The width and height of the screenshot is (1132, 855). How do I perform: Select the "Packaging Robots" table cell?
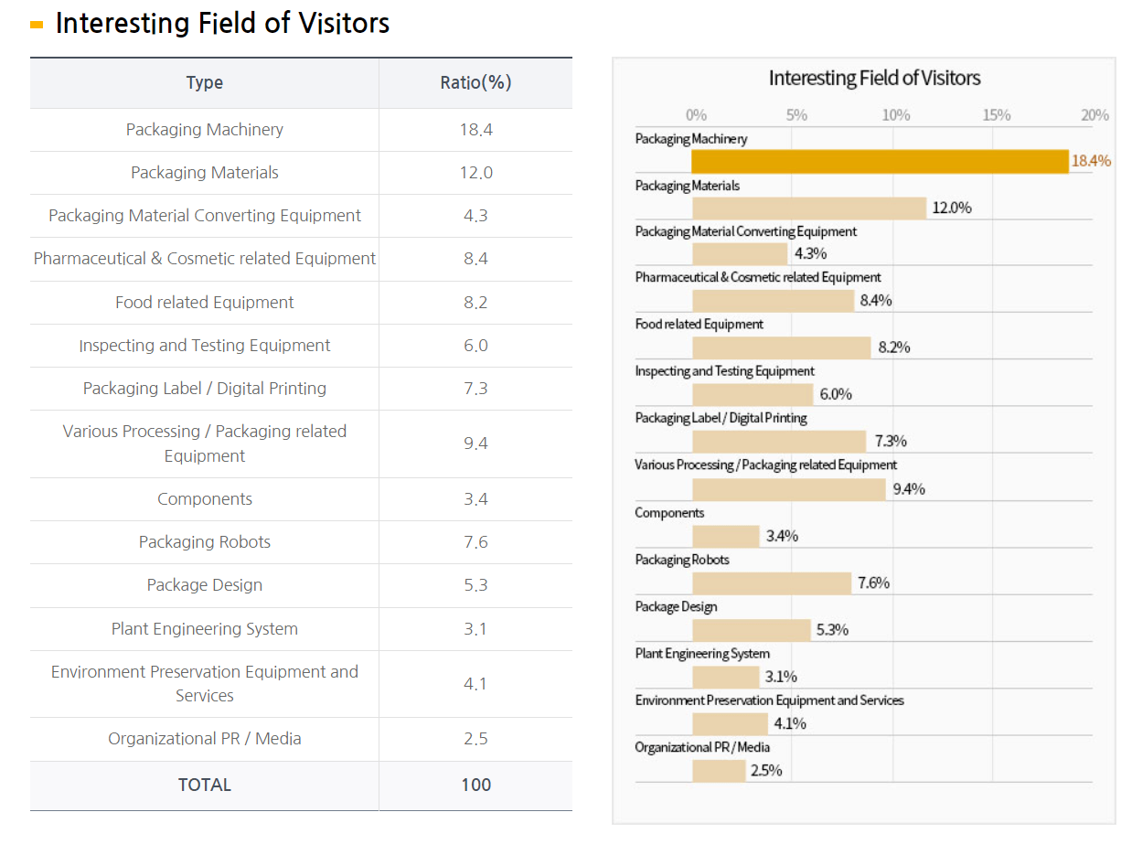(204, 542)
